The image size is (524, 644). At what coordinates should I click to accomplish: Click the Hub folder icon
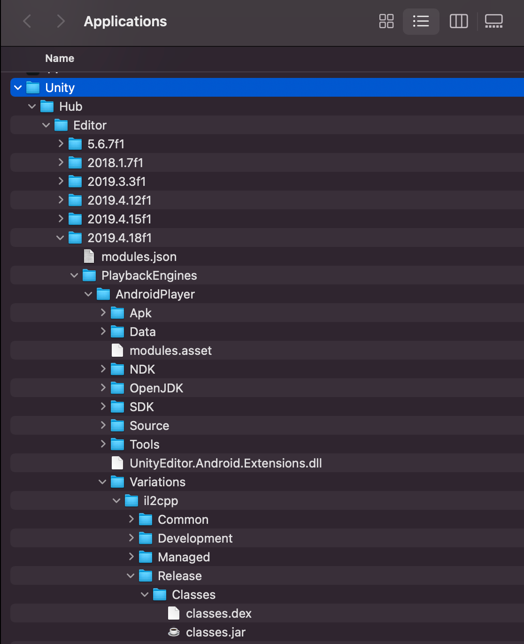tap(47, 107)
